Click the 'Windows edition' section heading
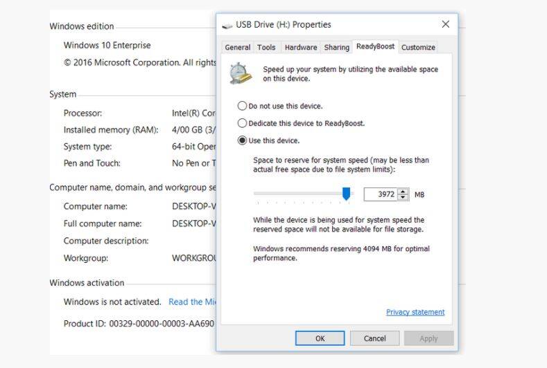This screenshot has height=368, width=547. coord(82,26)
